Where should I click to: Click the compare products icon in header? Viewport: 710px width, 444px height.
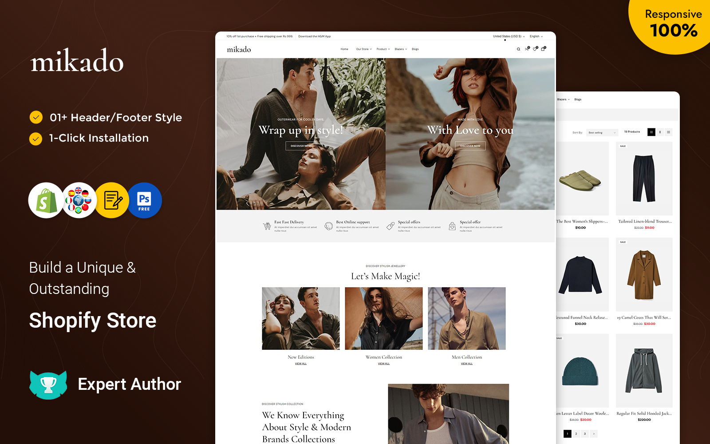tap(527, 49)
